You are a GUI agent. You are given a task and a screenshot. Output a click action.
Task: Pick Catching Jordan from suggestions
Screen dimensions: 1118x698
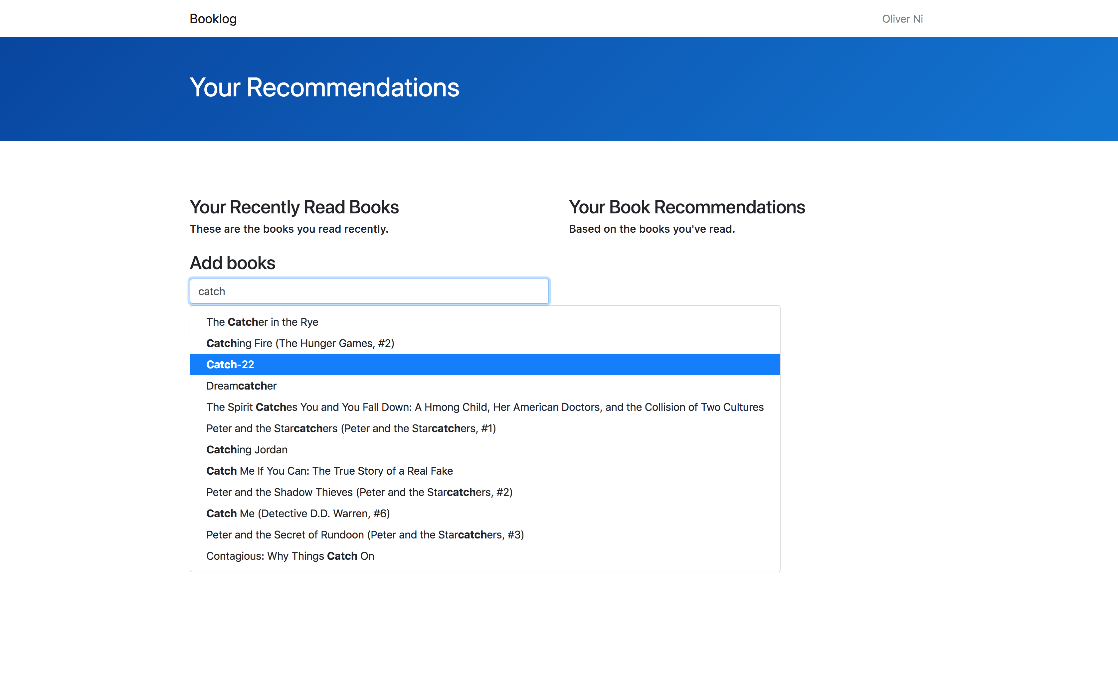click(247, 450)
